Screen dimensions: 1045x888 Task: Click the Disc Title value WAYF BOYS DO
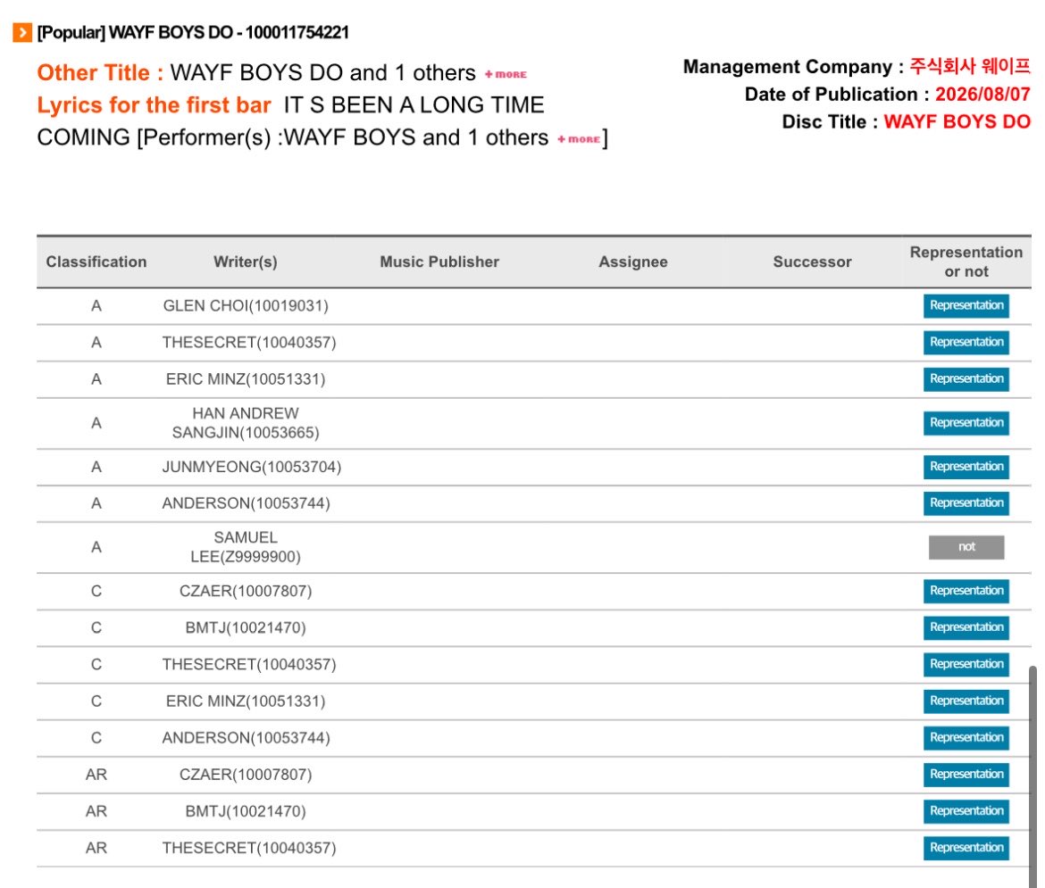[957, 121]
